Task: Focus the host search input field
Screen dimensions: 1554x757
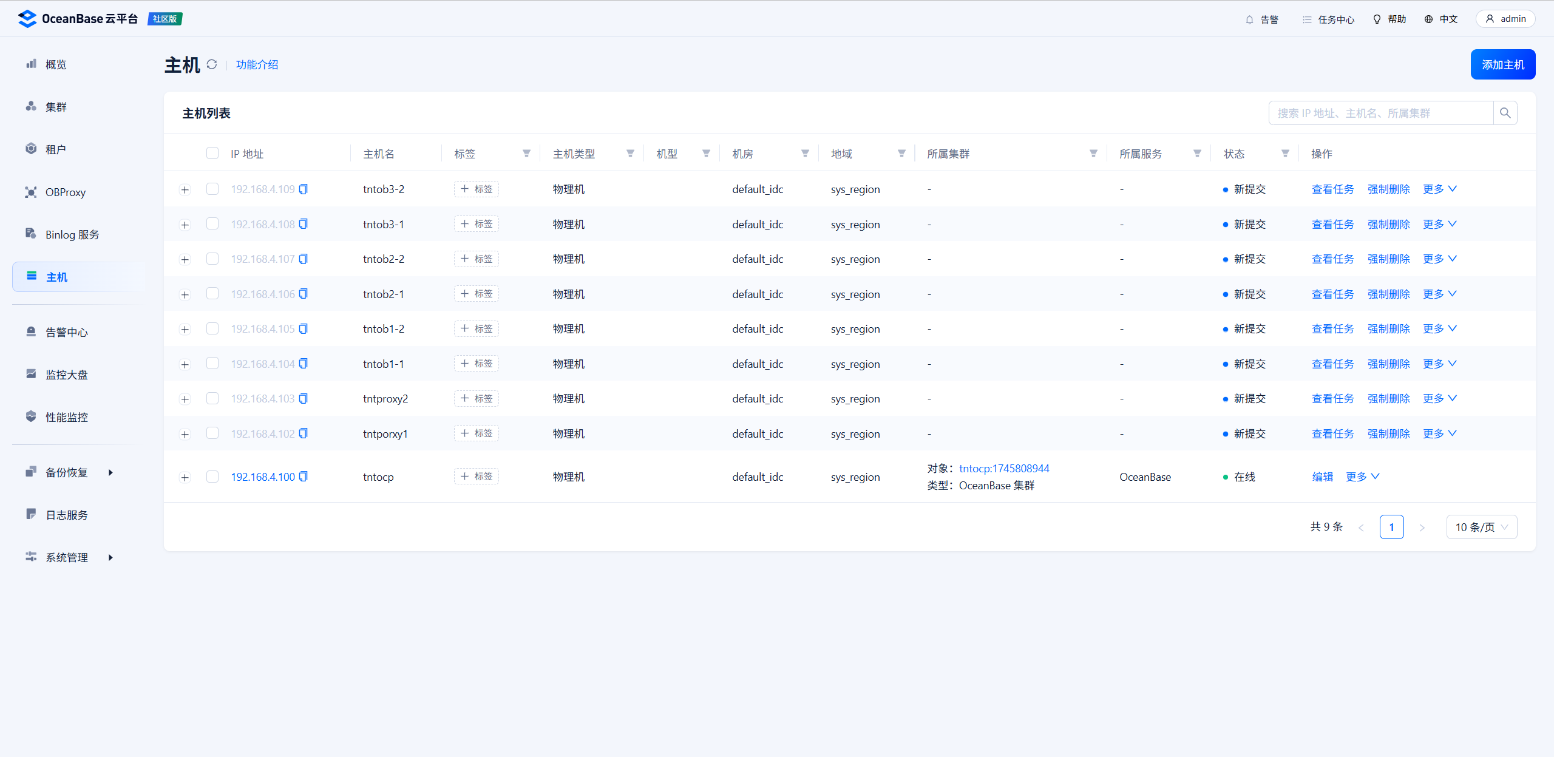Action: point(1380,113)
